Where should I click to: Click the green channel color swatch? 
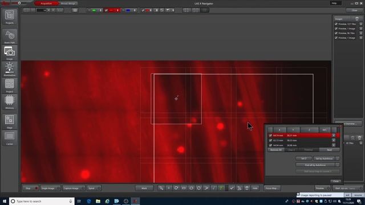point(94,10)
